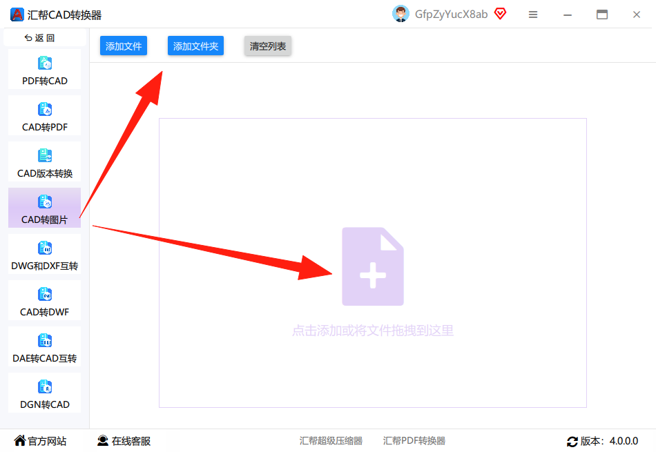Maximize the application window
This screenshot has height=452, width=656.
click(602, 14)
